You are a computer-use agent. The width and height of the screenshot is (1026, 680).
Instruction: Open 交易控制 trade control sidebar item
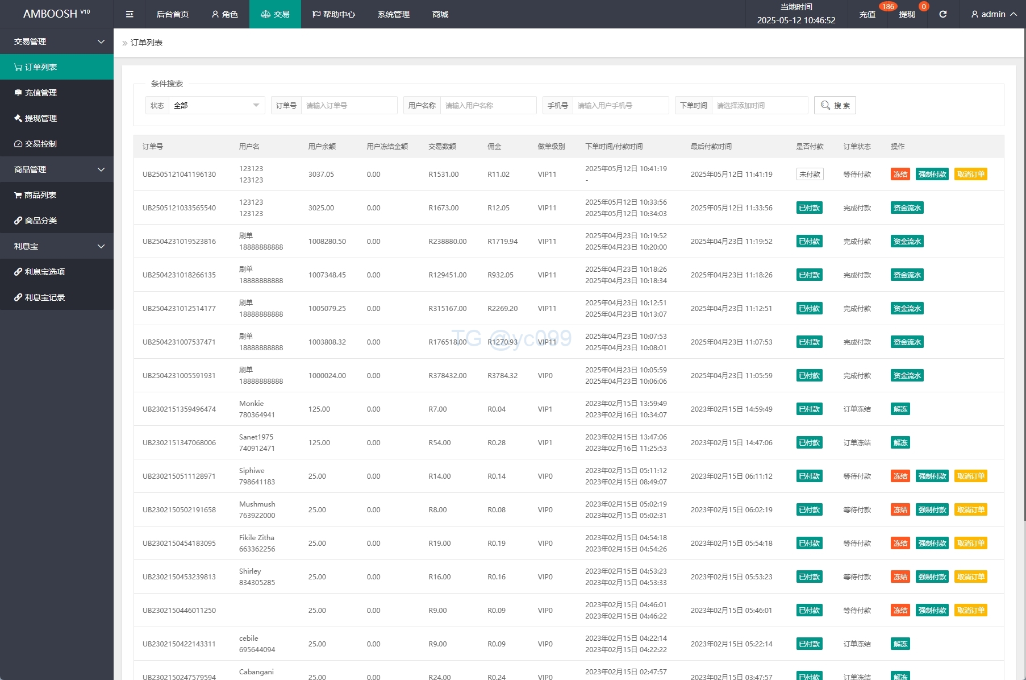tap(40, 144)
